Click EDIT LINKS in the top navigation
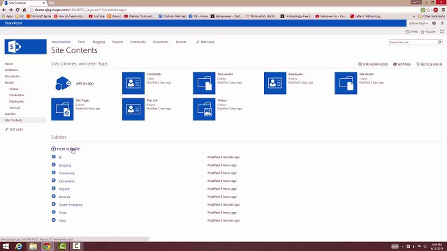447x251 pixels. 205,42
